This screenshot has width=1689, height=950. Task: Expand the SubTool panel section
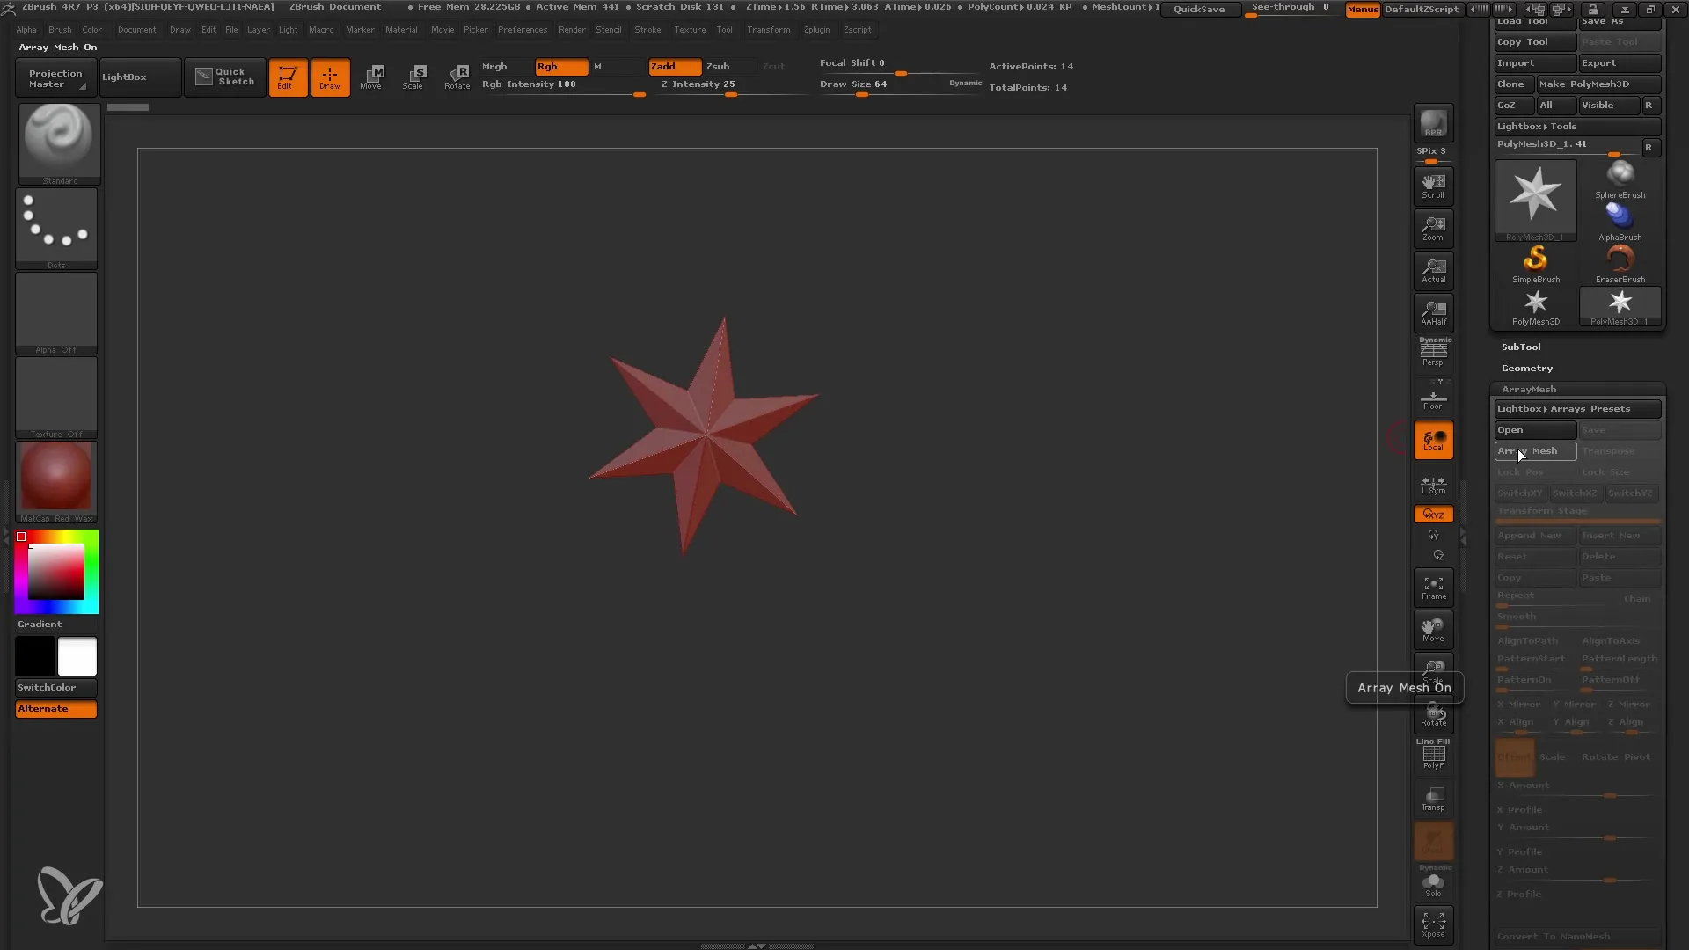tap(1522, 347)
